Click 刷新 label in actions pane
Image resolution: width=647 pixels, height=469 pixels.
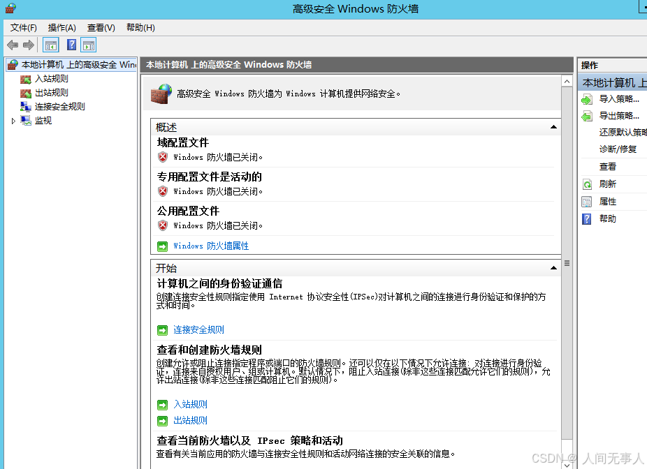click(x=607, y=184)
